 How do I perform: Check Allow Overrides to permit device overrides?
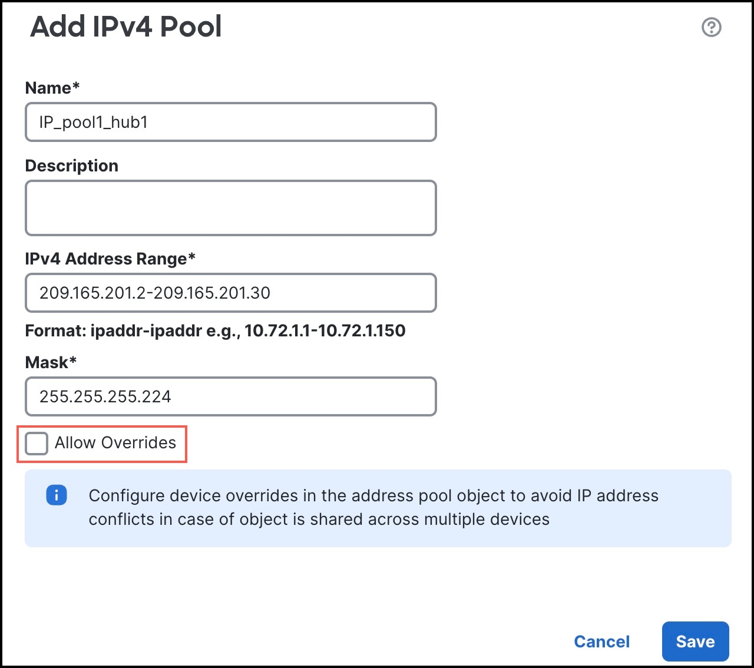[x=35, y=444]
